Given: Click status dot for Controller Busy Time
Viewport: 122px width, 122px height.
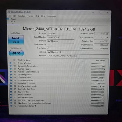Looking at the screenshot, I should 11,89.
